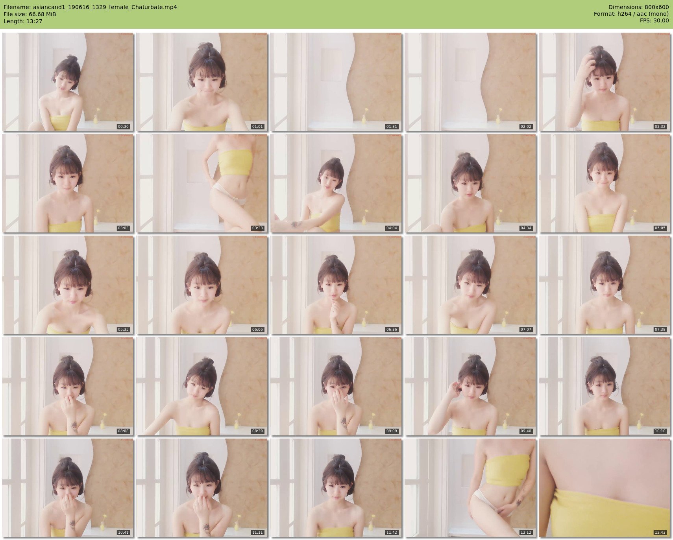Screen dimensions: 673x540
Task: Select the thumbnail marked 10:10
Action: click(605, 386)
